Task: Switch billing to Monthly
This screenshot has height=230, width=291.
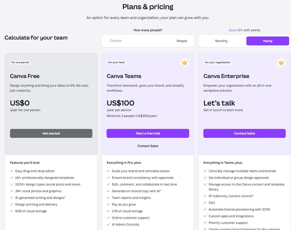Action: [x=221, y=41]
